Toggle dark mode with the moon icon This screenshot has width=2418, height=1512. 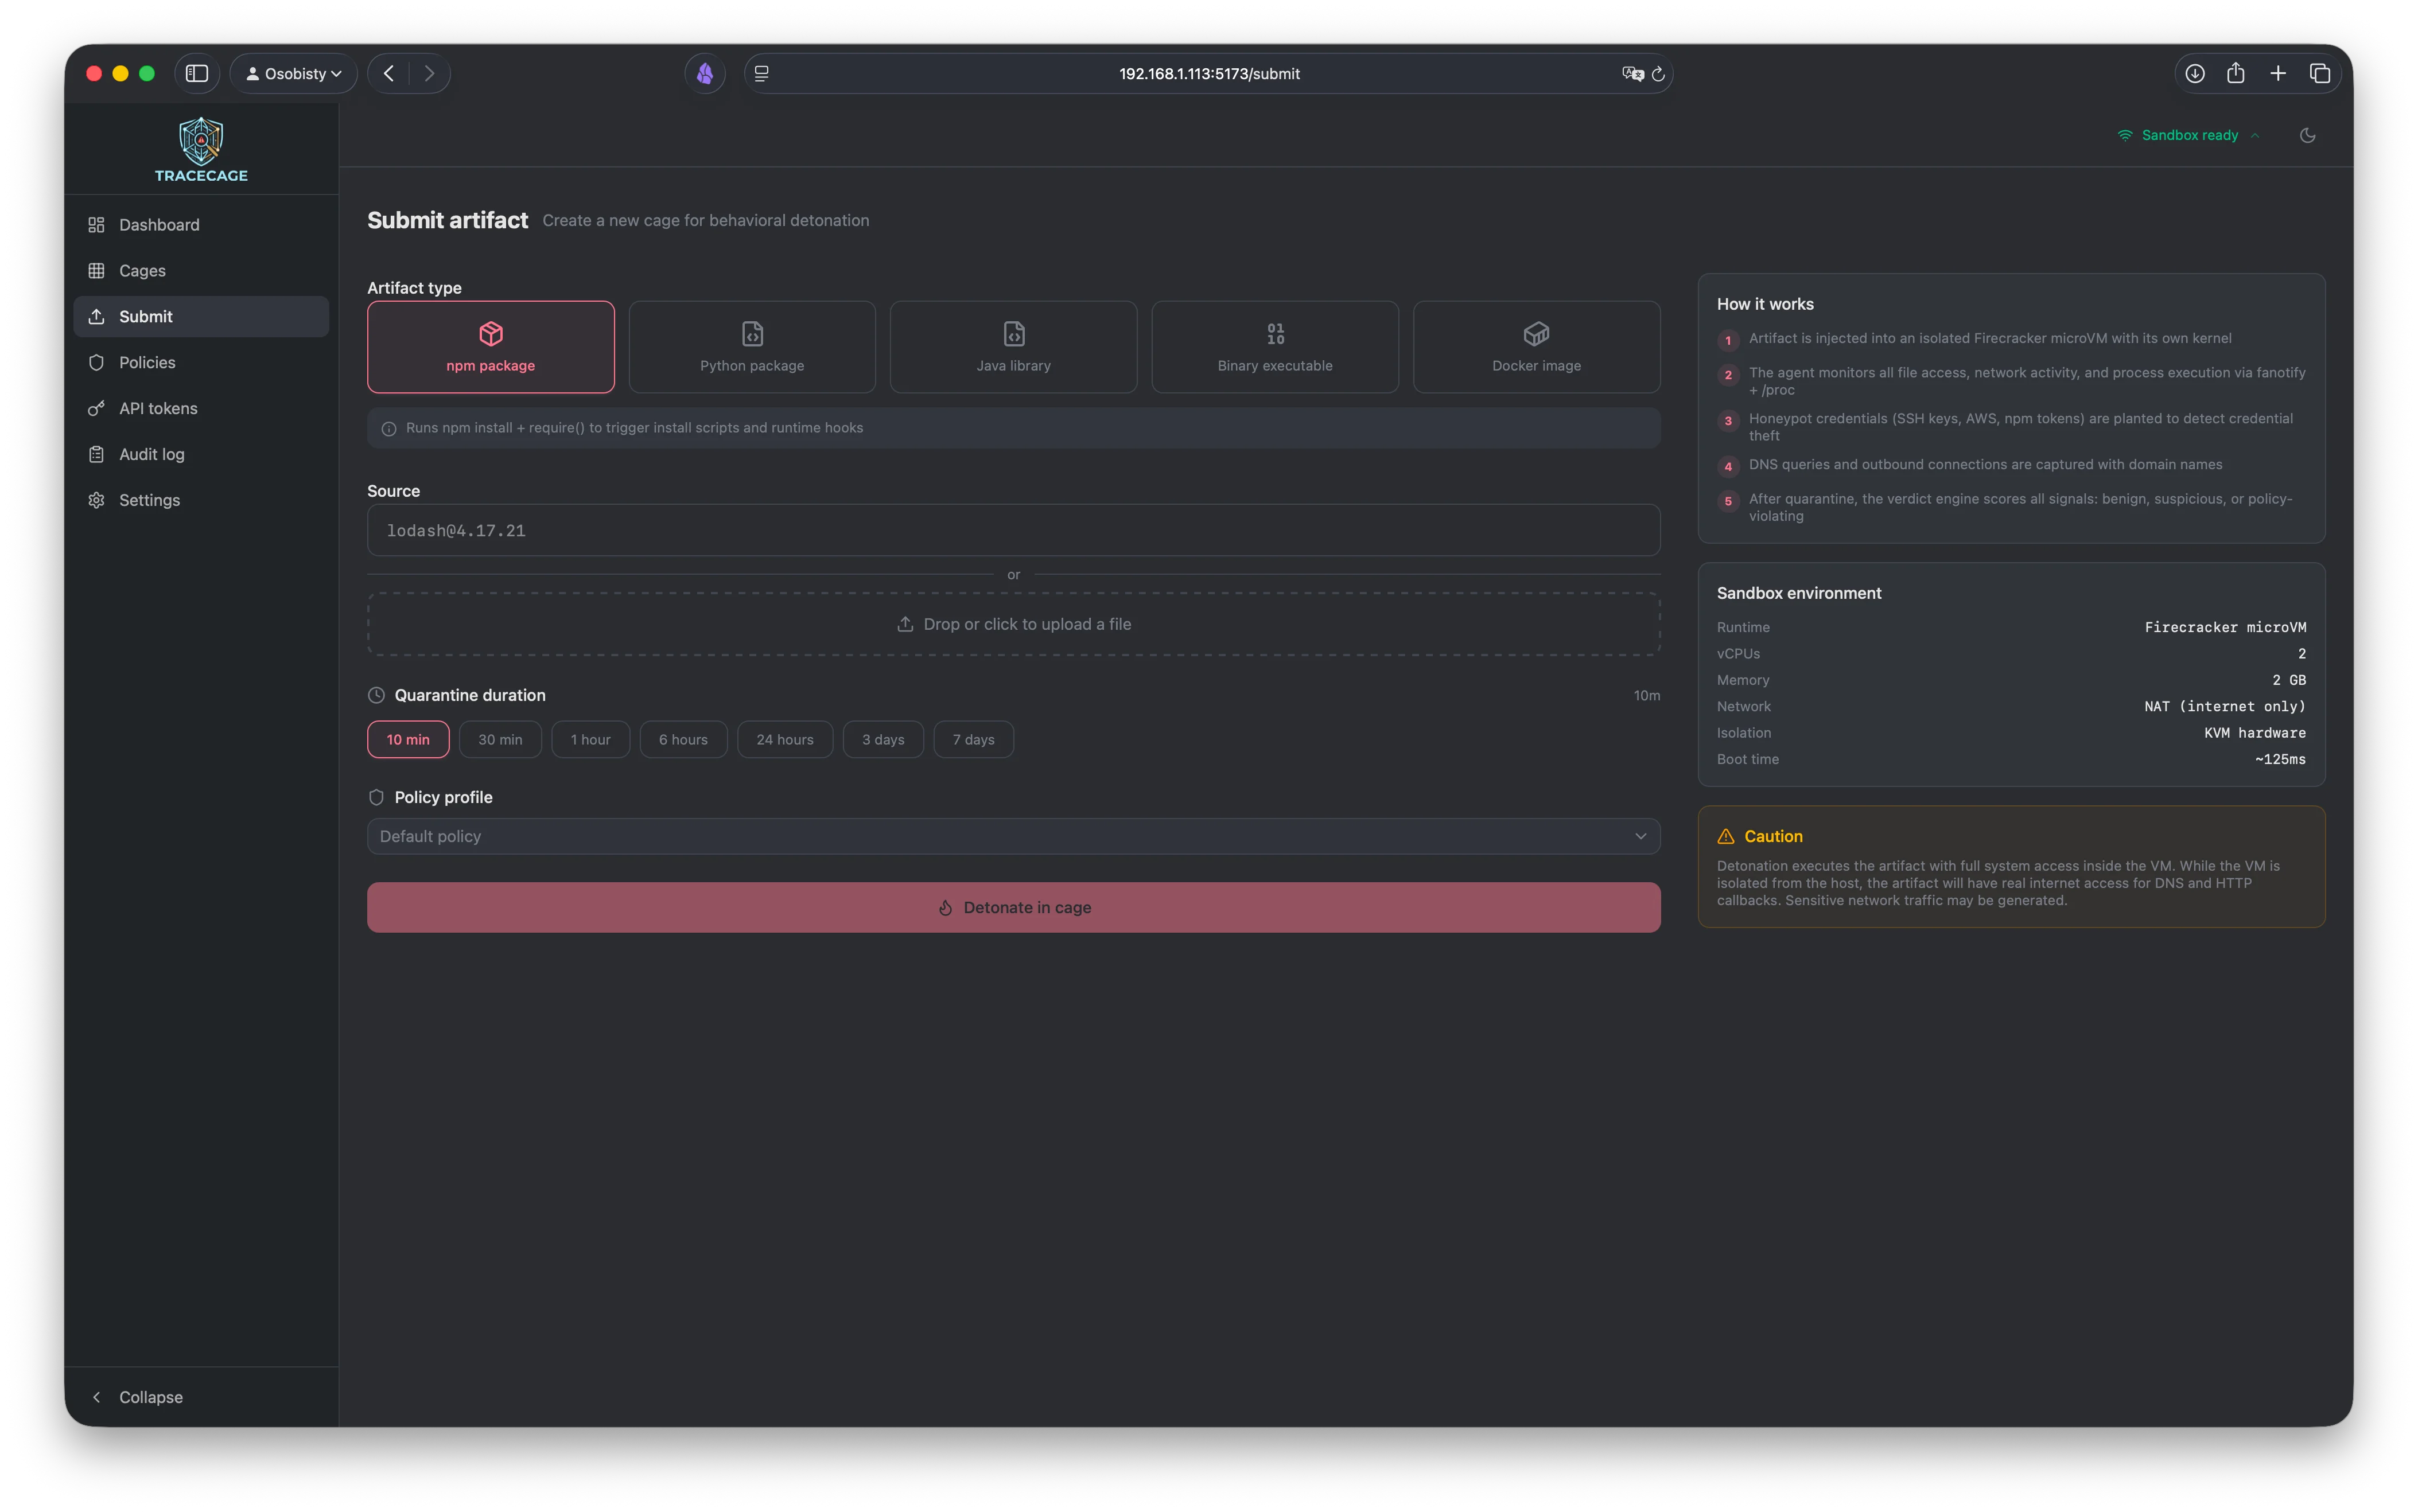coord(2308,135)
